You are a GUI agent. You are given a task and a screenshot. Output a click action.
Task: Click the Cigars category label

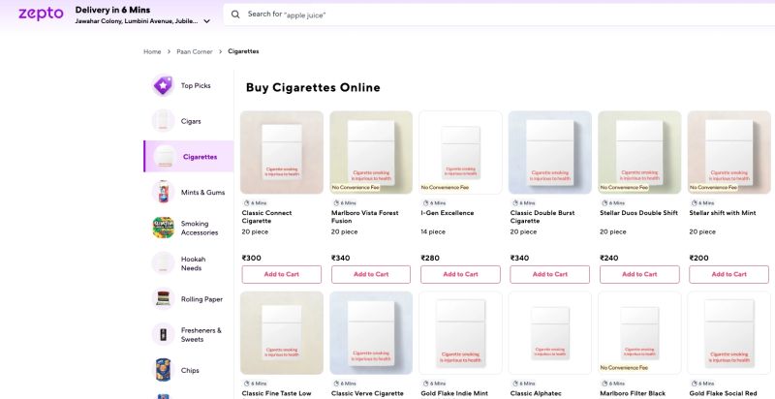(191, 121)
